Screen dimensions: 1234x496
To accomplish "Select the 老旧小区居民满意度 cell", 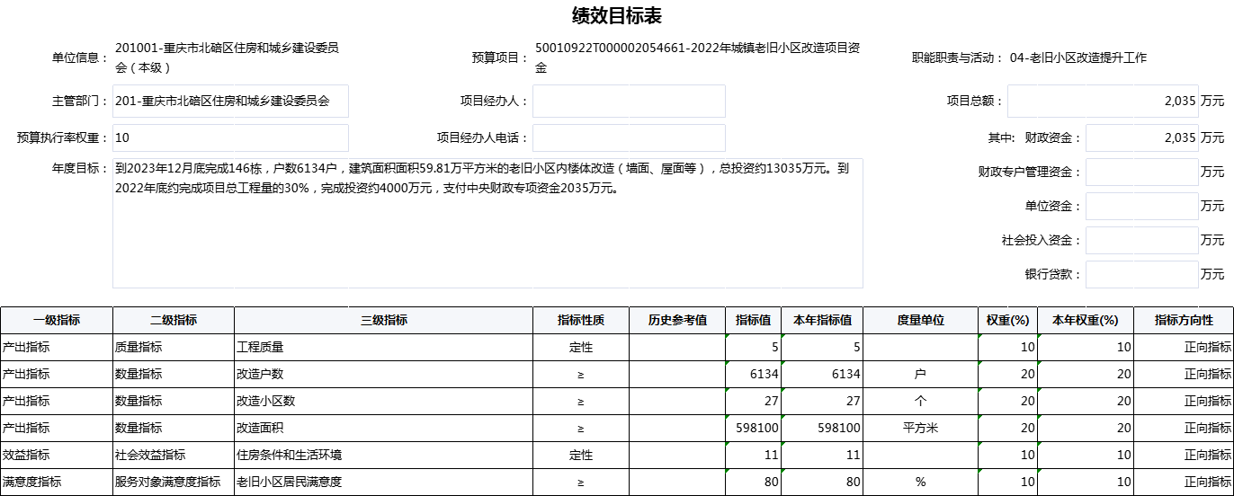I will click(384, 482).
